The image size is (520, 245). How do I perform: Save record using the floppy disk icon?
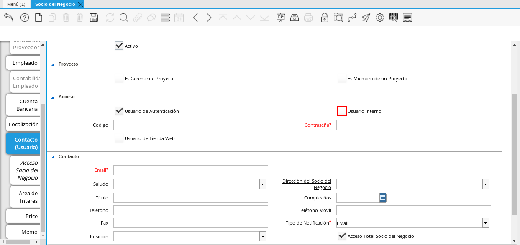[94, 18]
